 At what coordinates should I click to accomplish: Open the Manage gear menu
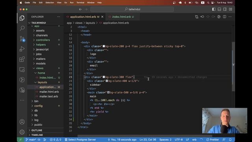click(x=22, y=132)
